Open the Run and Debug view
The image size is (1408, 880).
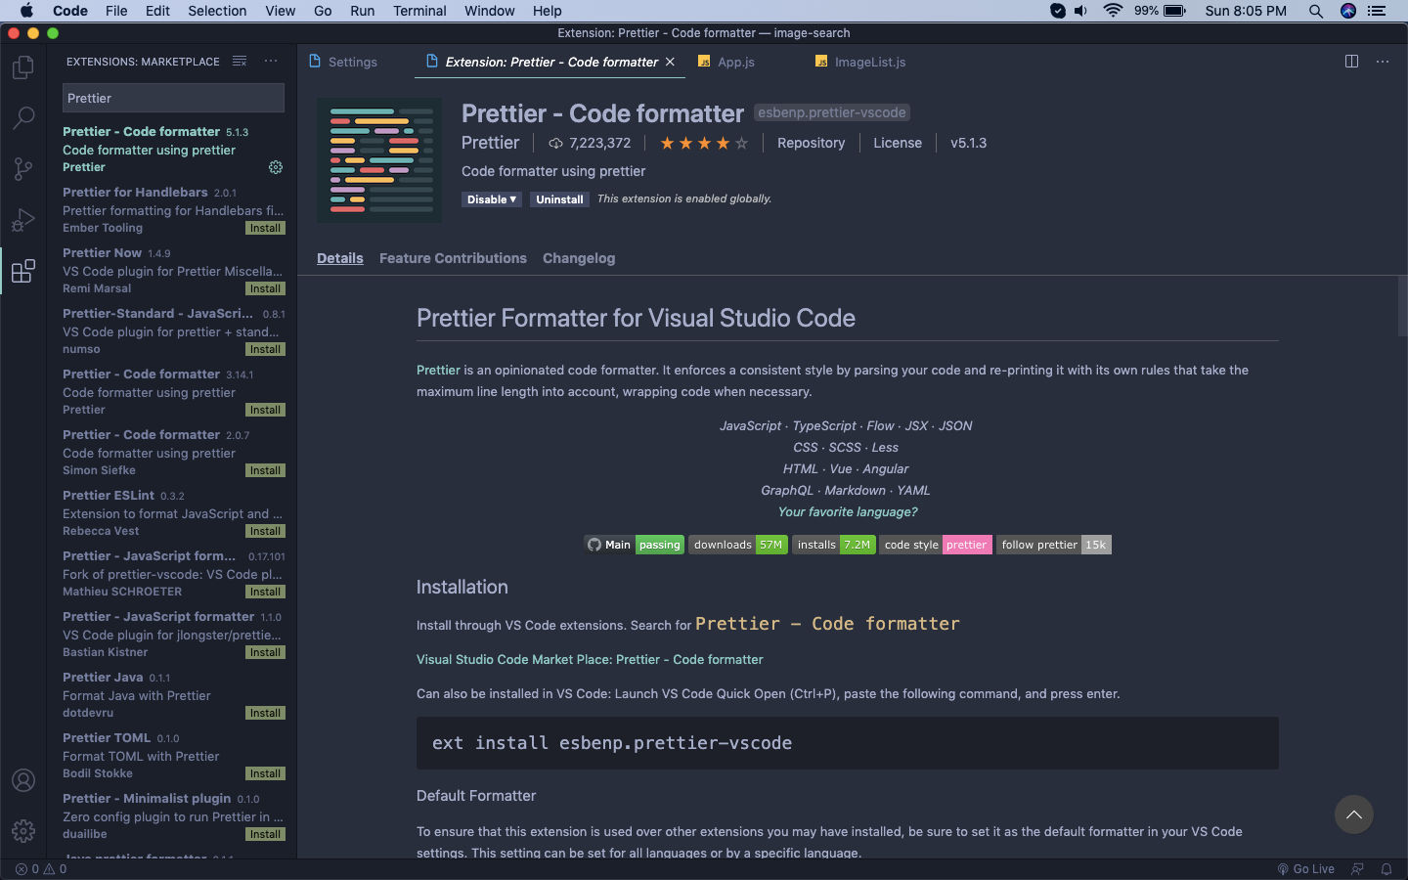23,220
